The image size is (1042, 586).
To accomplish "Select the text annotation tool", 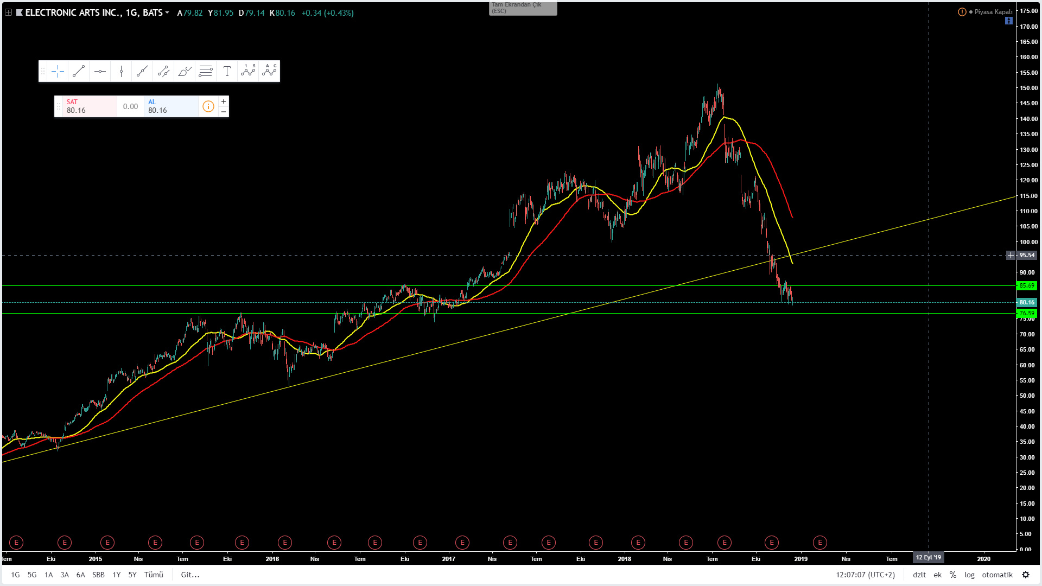I will coord(227,71).
